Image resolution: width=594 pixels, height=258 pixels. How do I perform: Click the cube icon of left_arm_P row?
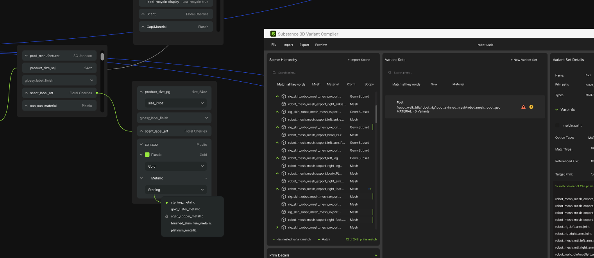pos(284,143)
